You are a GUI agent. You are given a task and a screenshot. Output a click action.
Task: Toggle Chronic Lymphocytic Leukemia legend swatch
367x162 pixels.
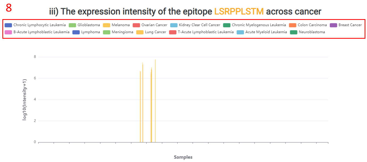click(8, 25)
